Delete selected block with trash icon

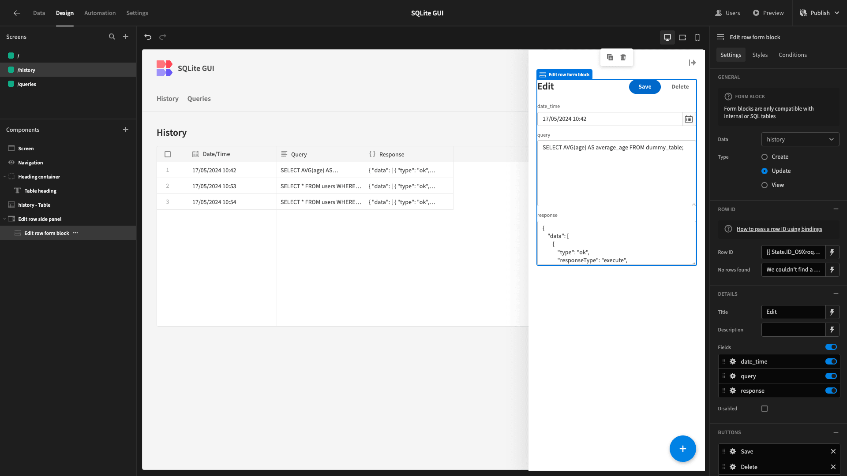pyautogui.click(x=623, y=57)
